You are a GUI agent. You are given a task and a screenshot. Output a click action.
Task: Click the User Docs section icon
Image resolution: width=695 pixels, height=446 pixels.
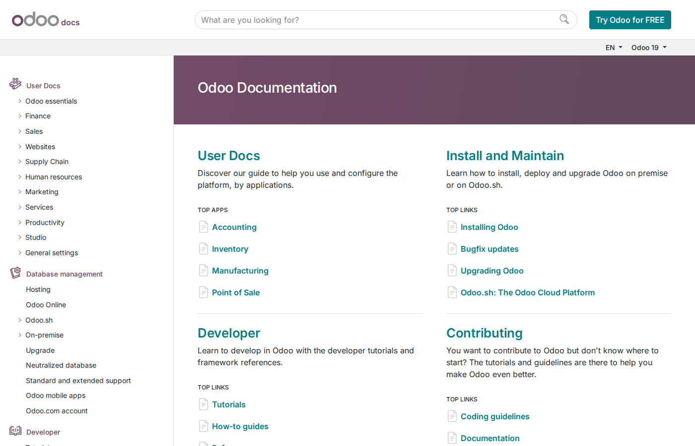coord(14,83)
